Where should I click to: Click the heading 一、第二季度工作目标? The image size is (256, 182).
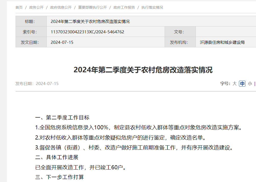(x=62, y=118)
